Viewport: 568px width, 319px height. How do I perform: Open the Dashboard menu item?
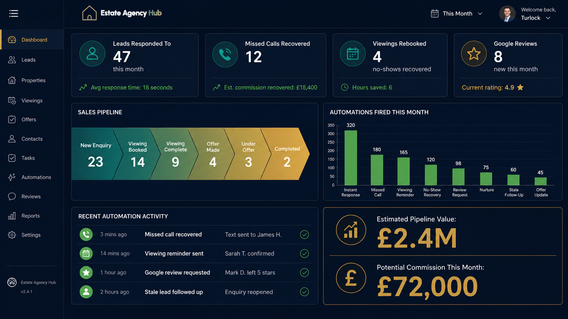32,40
